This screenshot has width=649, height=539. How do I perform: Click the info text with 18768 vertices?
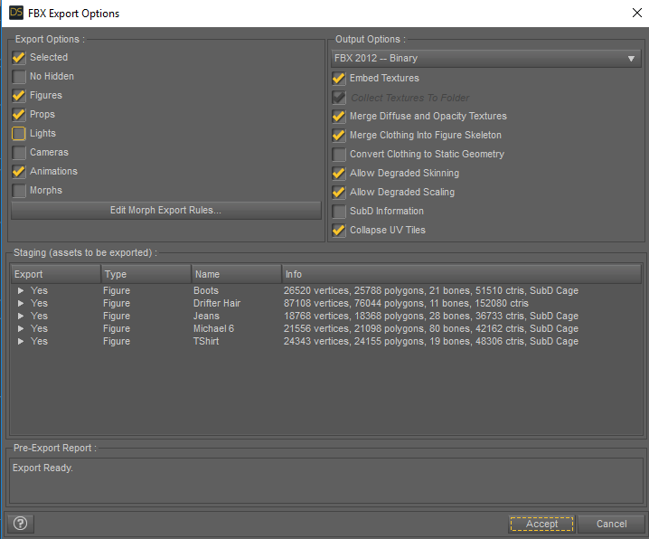click(431, 316)
